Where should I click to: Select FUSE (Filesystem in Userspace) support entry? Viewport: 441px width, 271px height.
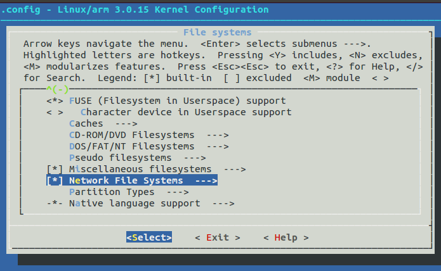[178, 101]
